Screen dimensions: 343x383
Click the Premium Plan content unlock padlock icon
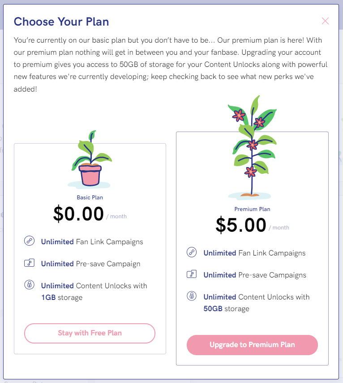click(192, 296)
